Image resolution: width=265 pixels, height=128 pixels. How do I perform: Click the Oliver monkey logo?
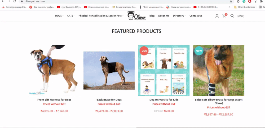click(136, 16)
